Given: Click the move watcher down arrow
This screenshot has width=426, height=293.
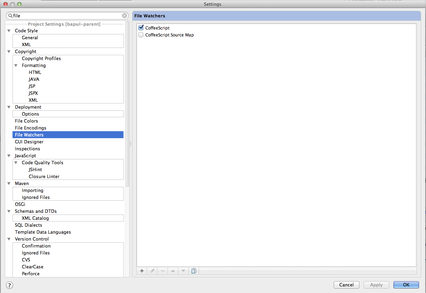Looking at the screenshot, I should coord(183,271).
